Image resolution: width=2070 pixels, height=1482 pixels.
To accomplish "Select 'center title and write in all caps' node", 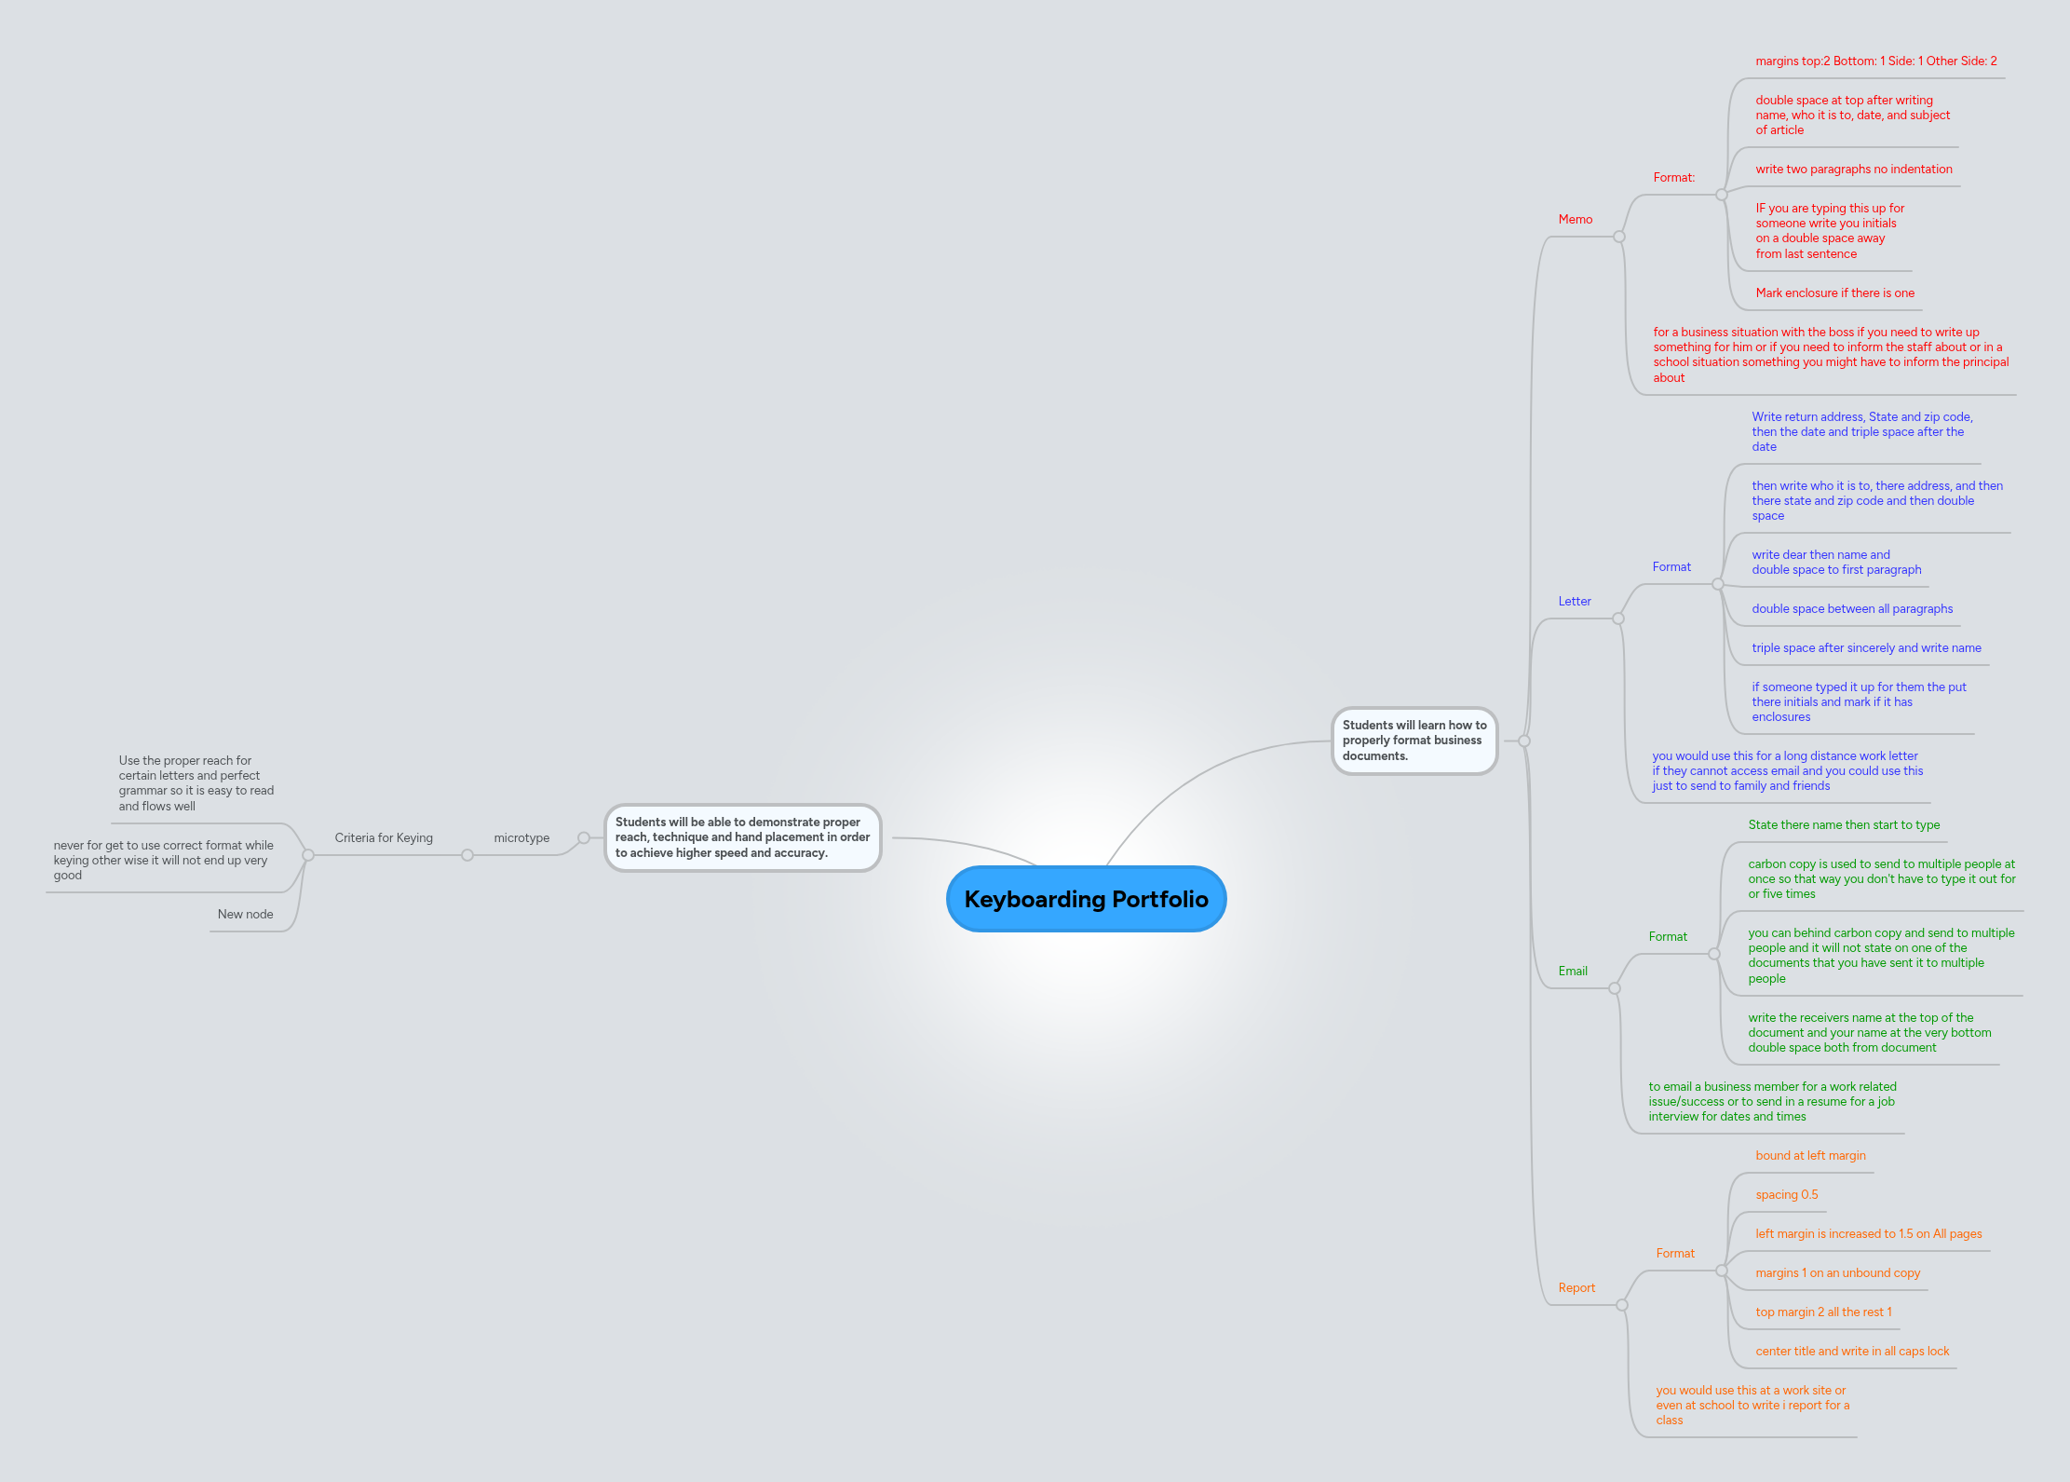I will coord(1852,1352).
